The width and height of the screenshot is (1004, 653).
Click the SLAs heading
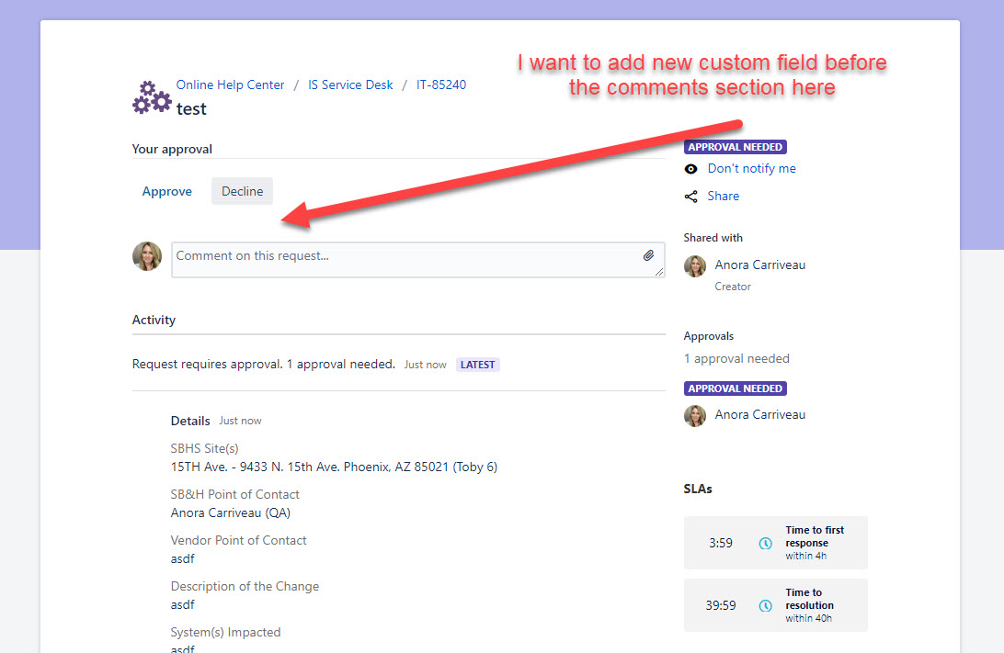698,489
